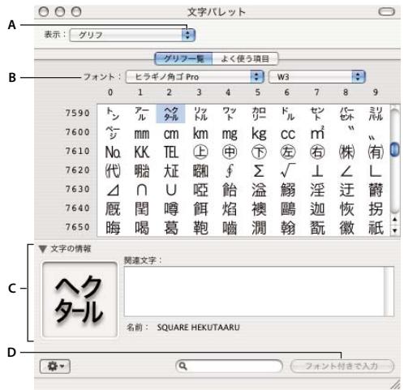Click the scrollbar up arrow
The width and height of the screenshot is (404, 390).
(x=395, y=220)
